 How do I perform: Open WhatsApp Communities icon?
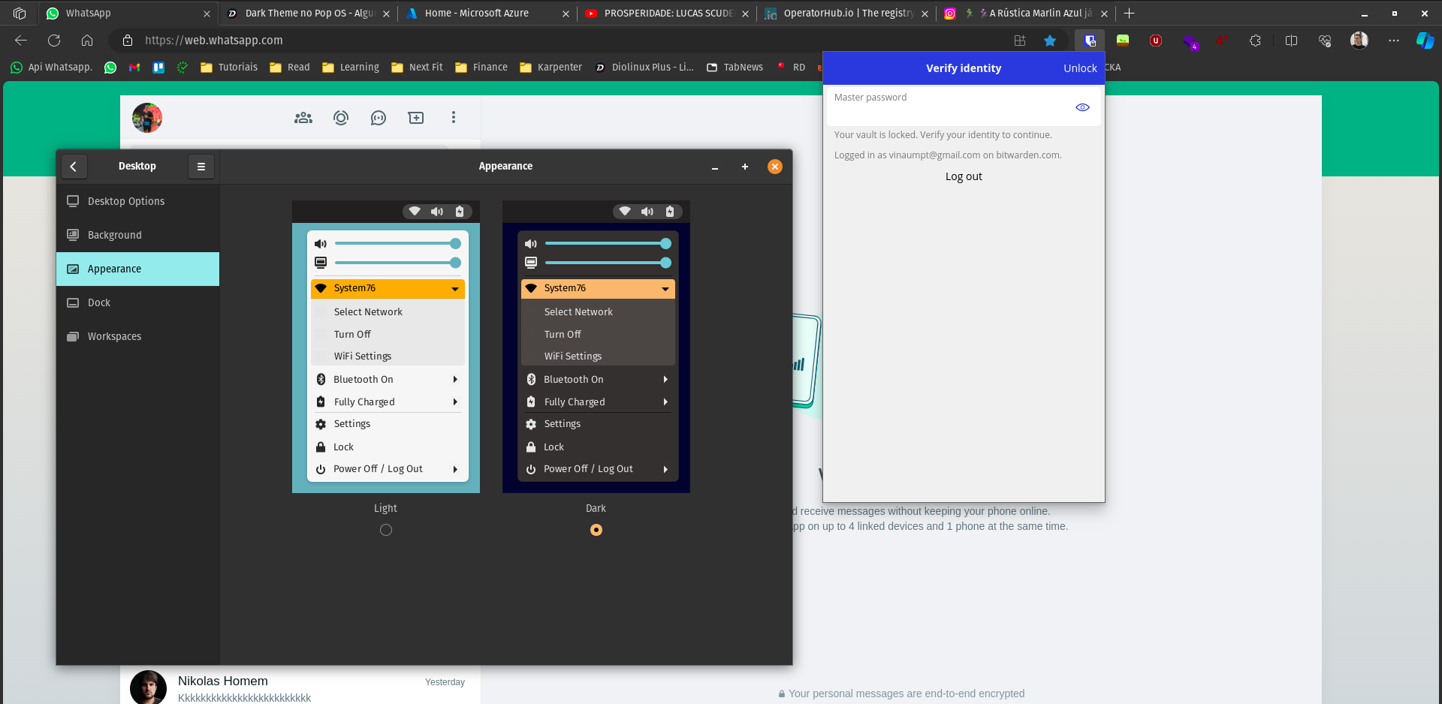click(303, 118)
